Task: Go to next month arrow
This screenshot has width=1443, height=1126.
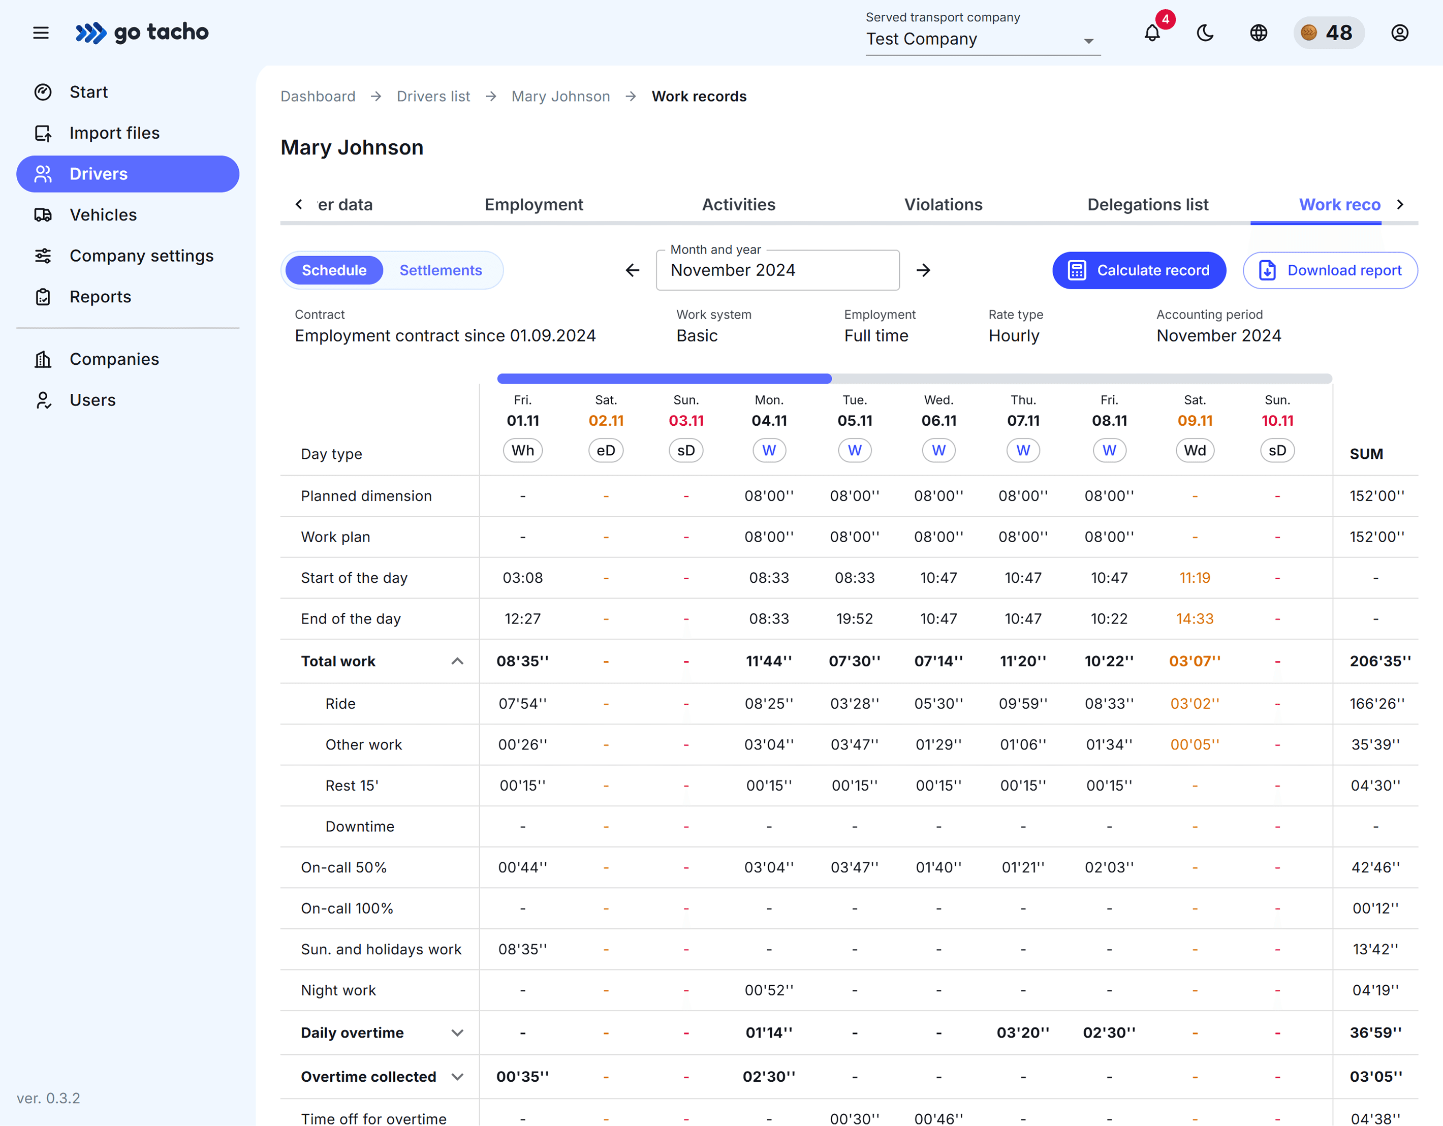Action: point(924,270)
